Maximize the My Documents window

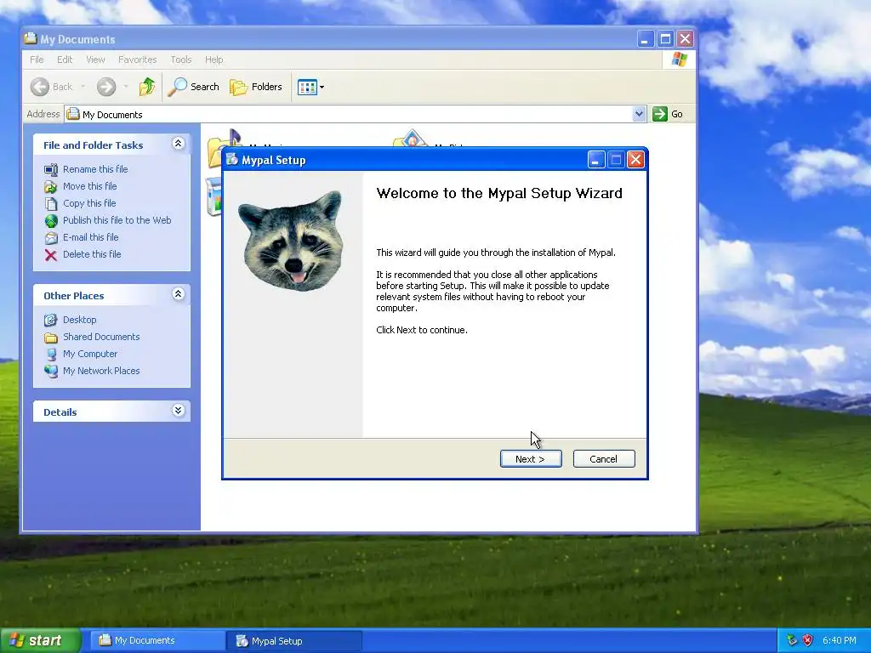[665, 39]
